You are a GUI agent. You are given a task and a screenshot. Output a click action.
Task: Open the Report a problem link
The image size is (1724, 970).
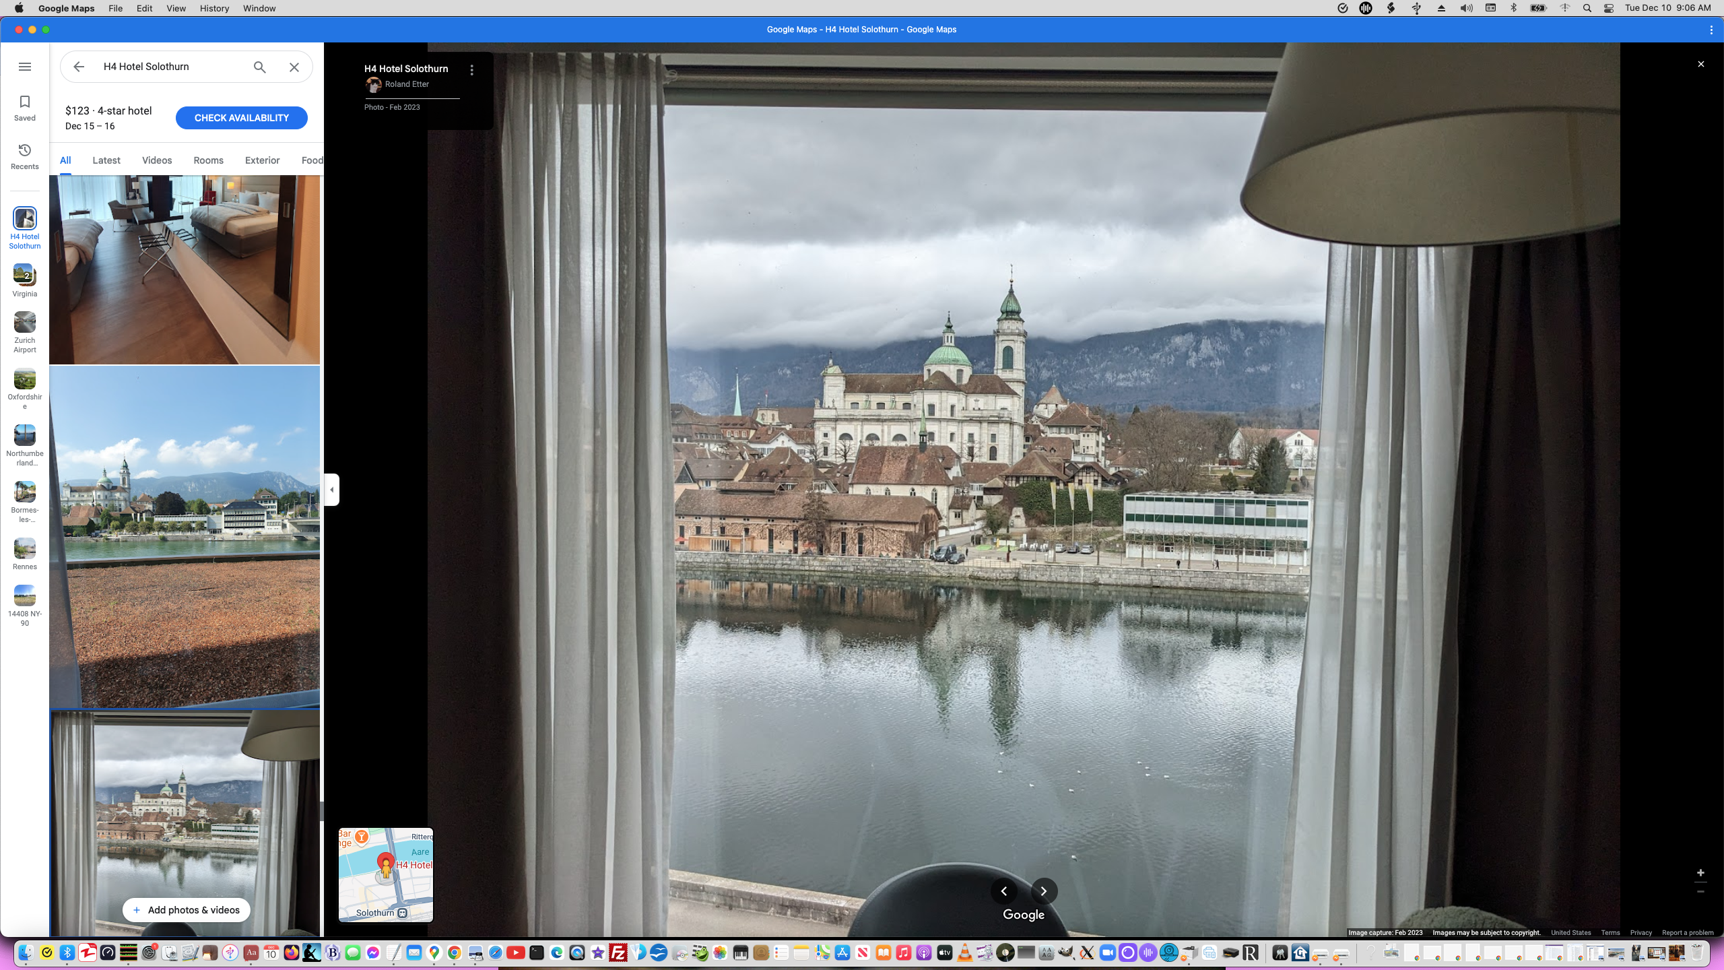1687,933
